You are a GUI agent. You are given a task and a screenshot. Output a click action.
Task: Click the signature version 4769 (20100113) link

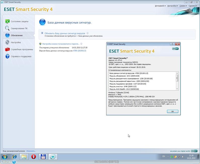79,51
